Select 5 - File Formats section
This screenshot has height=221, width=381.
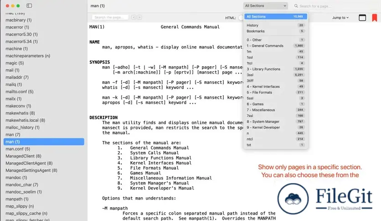tap(276, 93)
